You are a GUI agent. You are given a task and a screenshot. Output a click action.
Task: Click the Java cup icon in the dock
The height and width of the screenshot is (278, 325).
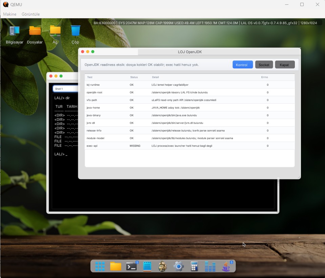tap(226, 266)
